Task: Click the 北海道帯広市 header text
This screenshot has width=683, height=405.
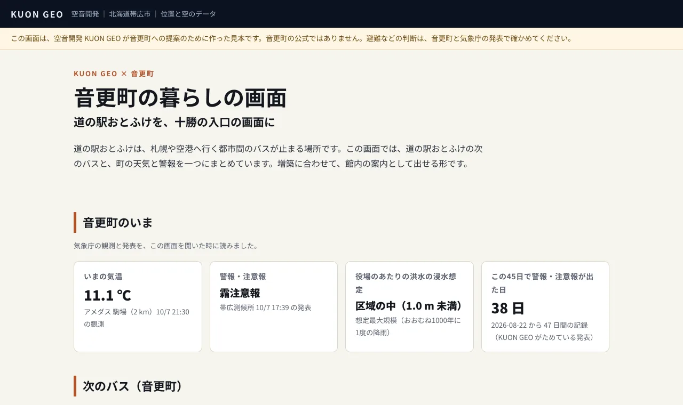Action: pyautogui.click(x=130, y=14)
